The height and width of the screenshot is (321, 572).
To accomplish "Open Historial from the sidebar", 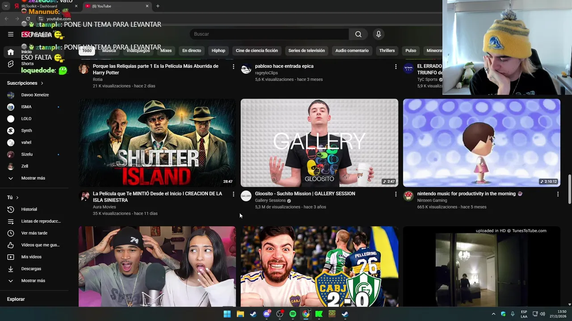I will (x=34, y=209).
